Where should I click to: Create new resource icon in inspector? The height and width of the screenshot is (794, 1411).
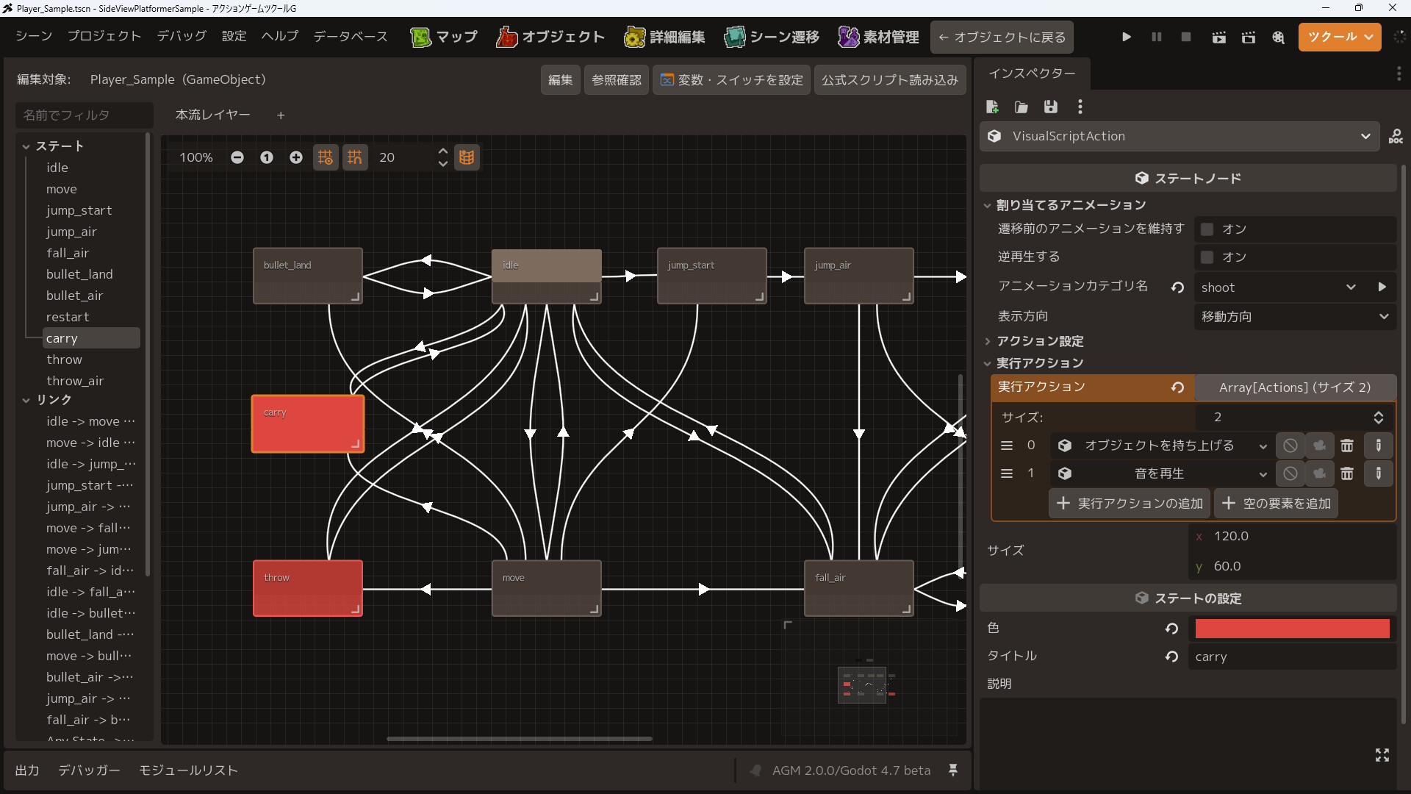992,107
